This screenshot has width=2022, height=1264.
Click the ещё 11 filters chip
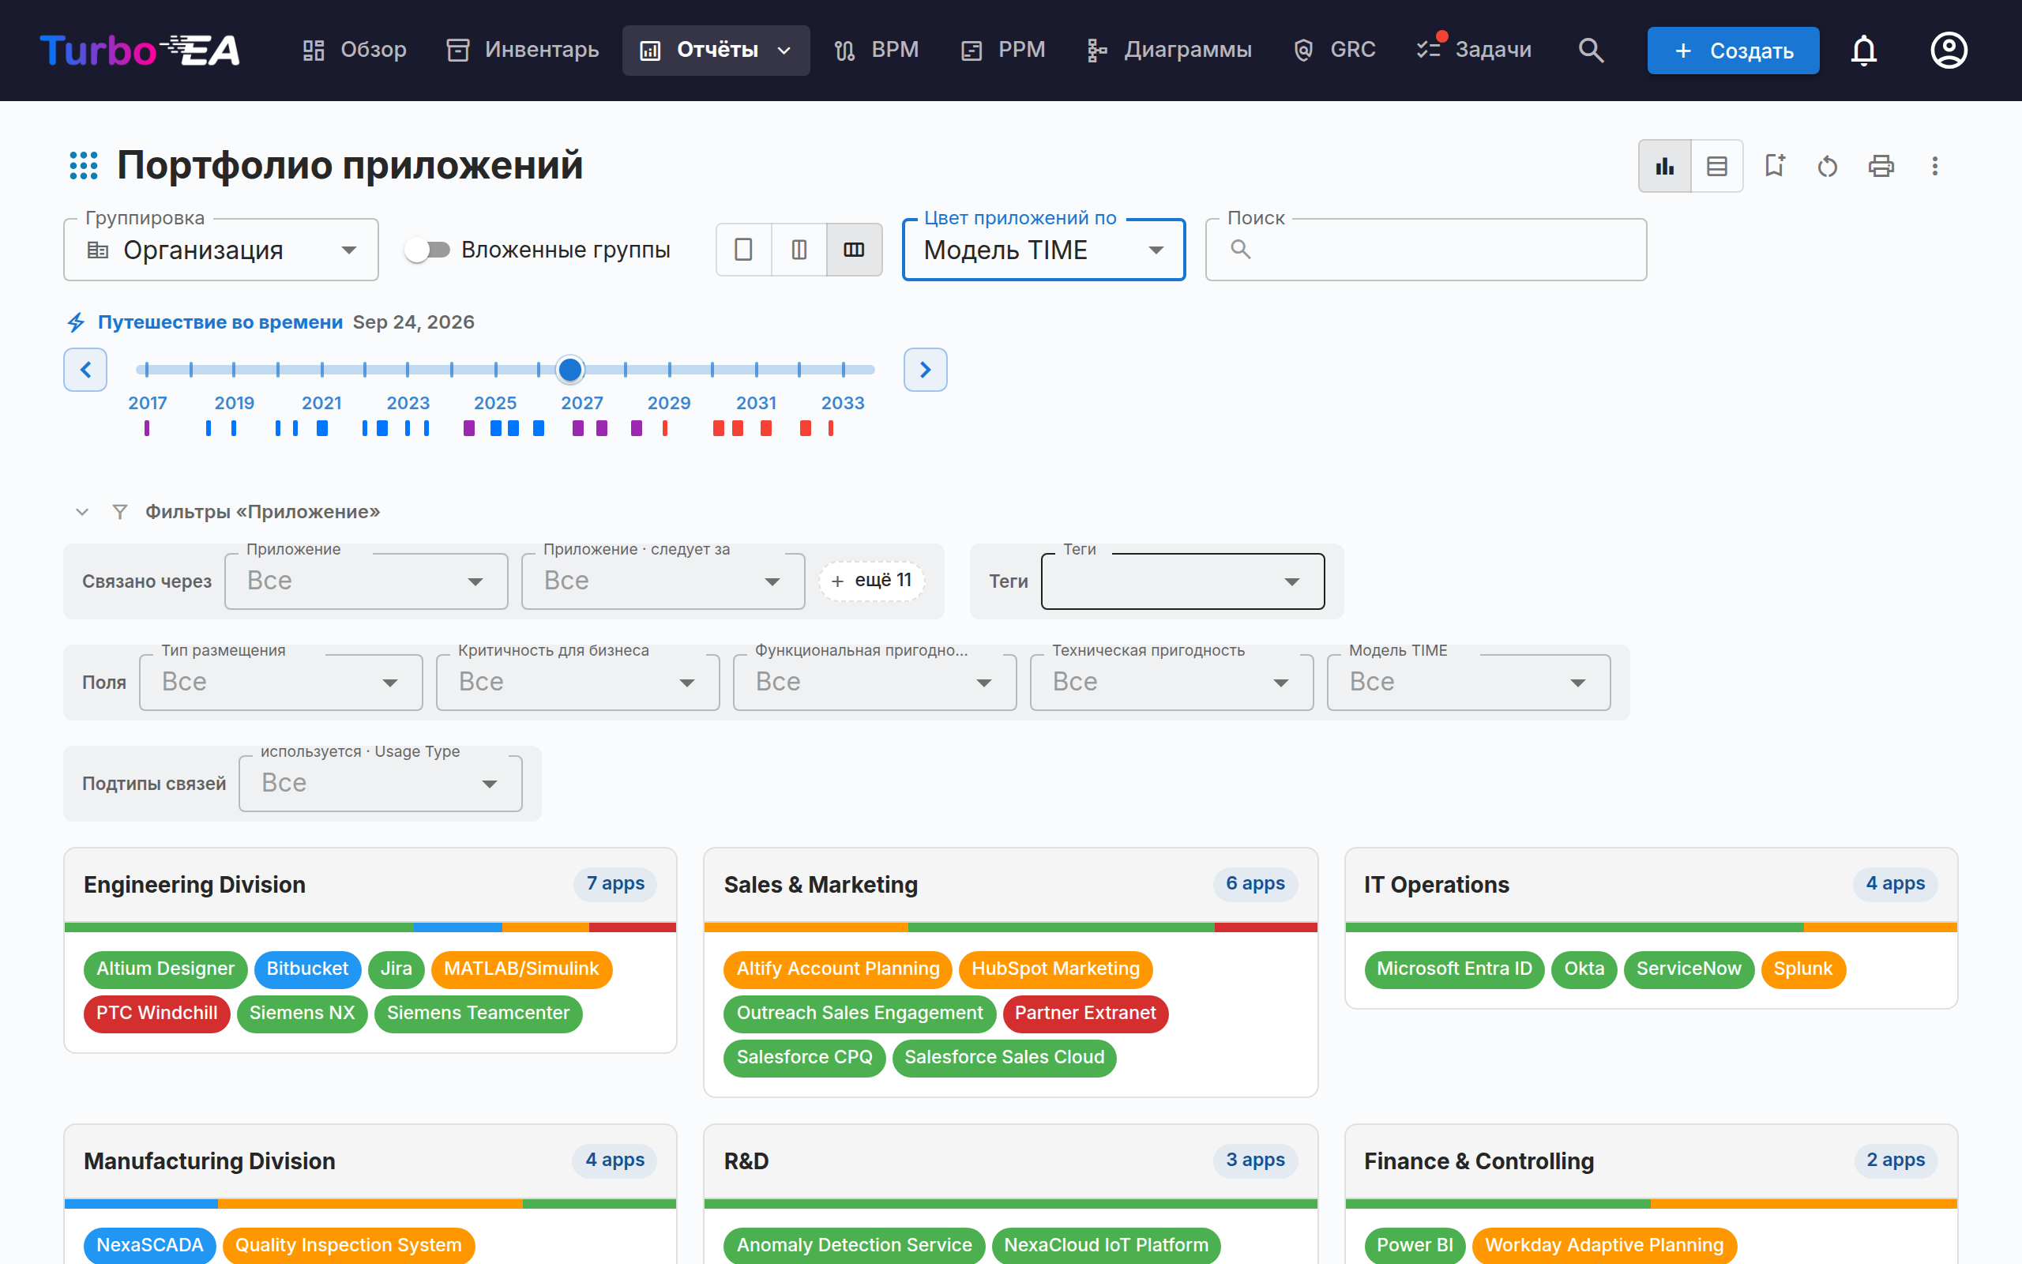(x=871, y=581)
